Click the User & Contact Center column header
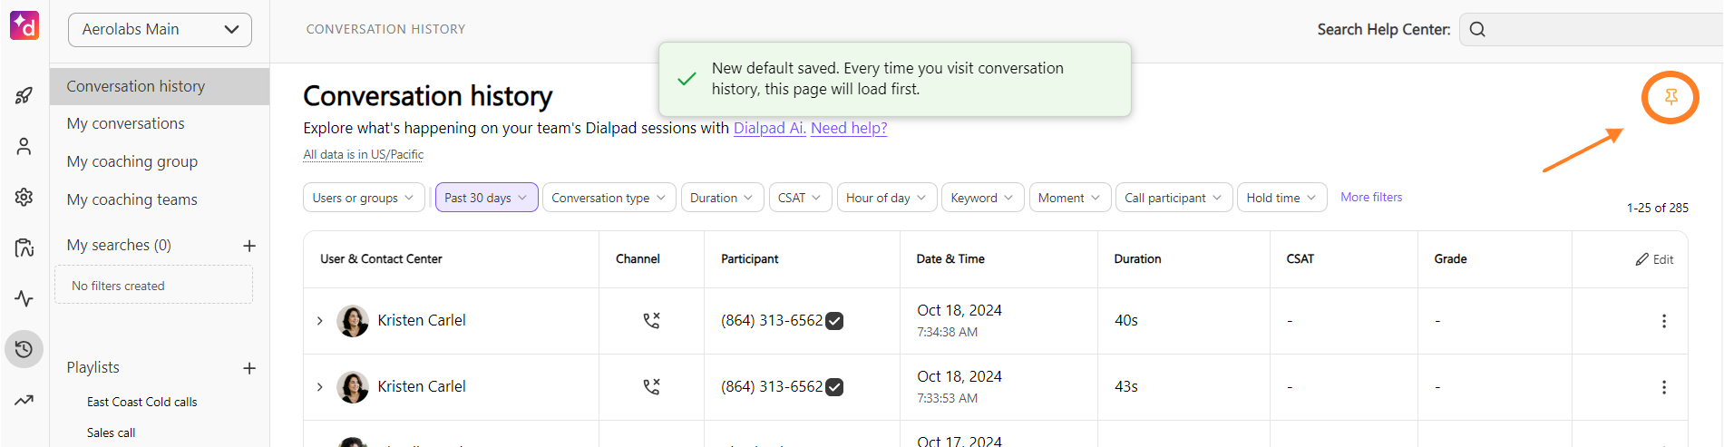The image size is (1724, 447). 381,258
